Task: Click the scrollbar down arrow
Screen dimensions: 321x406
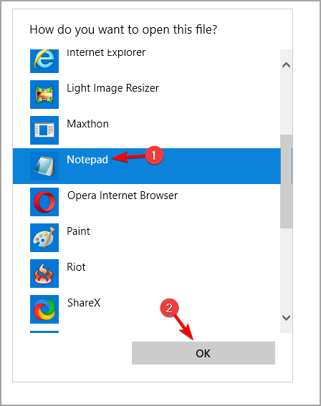Action: [286, 317]
